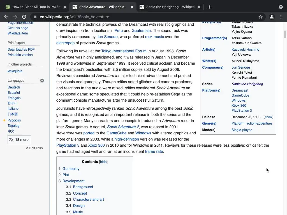Follow the electropop link
Screen dimensions: 287x215
point(65,43)
